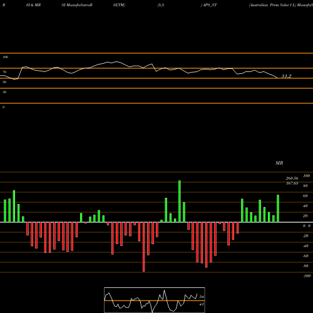Select the MR axis label '80'
Viewport: 313px width, 313px height.
click(x=305, y=186)
